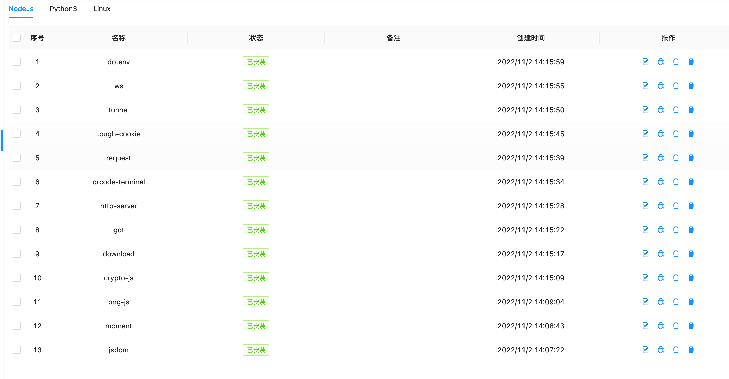Switch to the NodeJs tab
The height and width of the screenshot is (379, 729).
pyautogui.click(x=21, y=9)
